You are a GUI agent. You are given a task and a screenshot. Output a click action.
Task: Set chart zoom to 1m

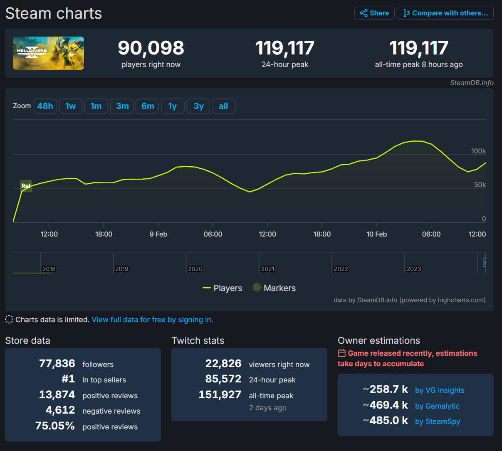point(96,106)
